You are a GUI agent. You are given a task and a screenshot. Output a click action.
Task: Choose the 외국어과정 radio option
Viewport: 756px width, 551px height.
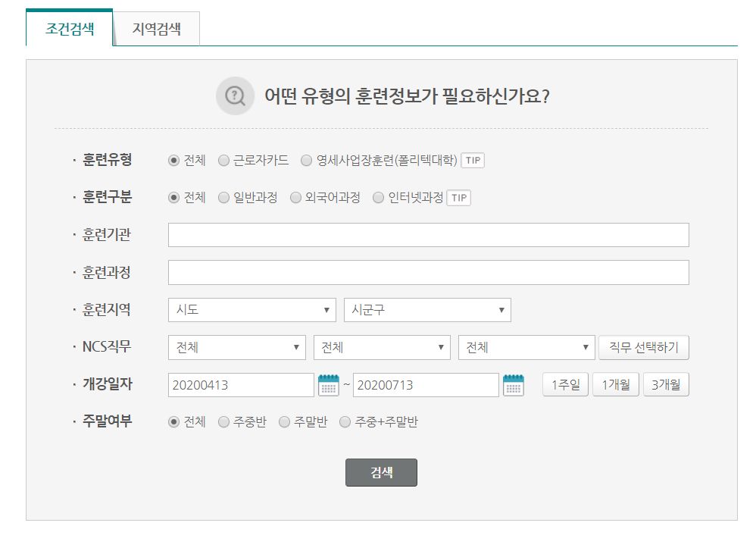pyautogui.click(x=295, y=198)
